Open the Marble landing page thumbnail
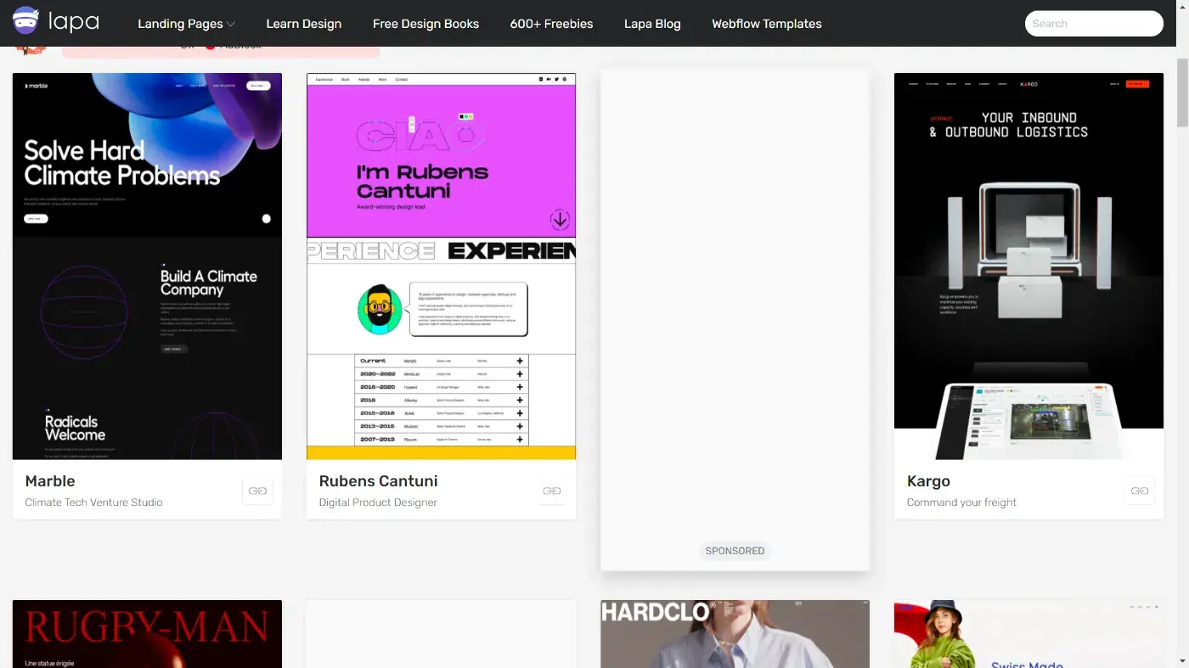Image resolution: width=1189 pixels, height=668 pixels. click(147, 266)
